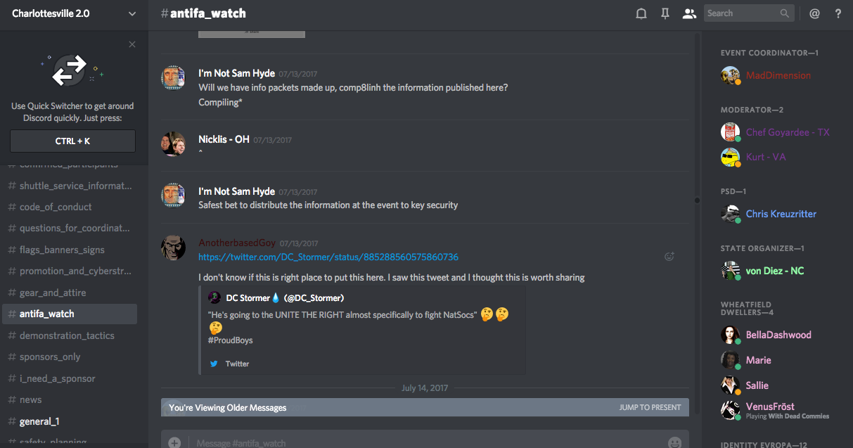
Task: Open the DC_Stormer tweet link
Action: (328, 257)
